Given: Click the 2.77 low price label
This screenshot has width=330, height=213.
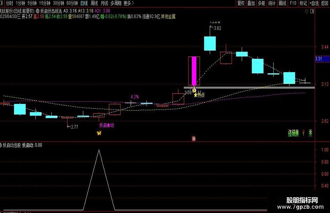Looking at the screenshot, I should (x=74, y=127).
